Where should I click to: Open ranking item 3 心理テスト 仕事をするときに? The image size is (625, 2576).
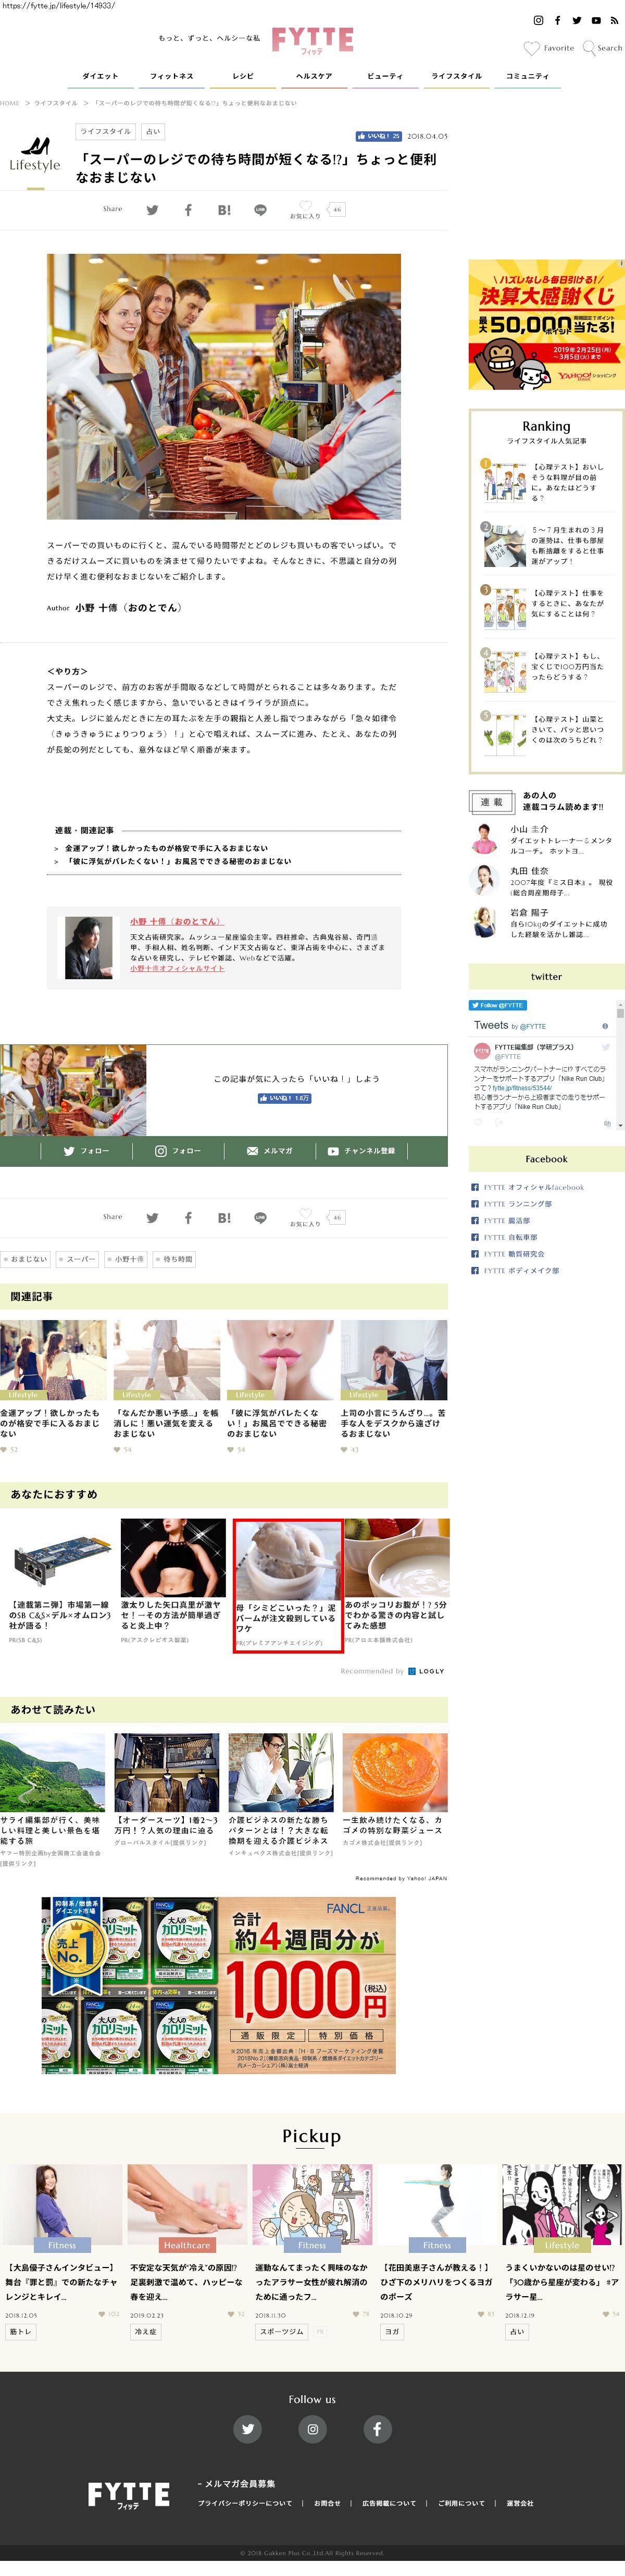[x=546, y=605]
